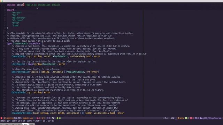Image resolution: width=223 pixels, height=125 pixels.
Task: Click the ListTopics method name
Action: point(18,64)
